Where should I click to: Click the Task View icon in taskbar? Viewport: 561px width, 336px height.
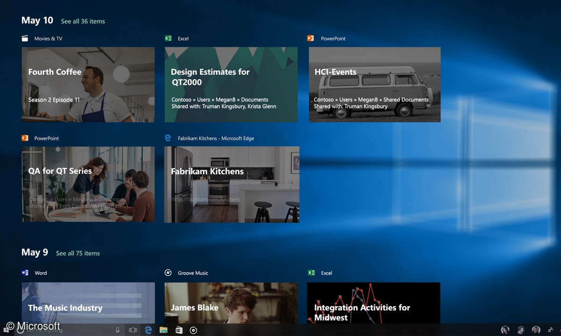(x=133, y=330)
